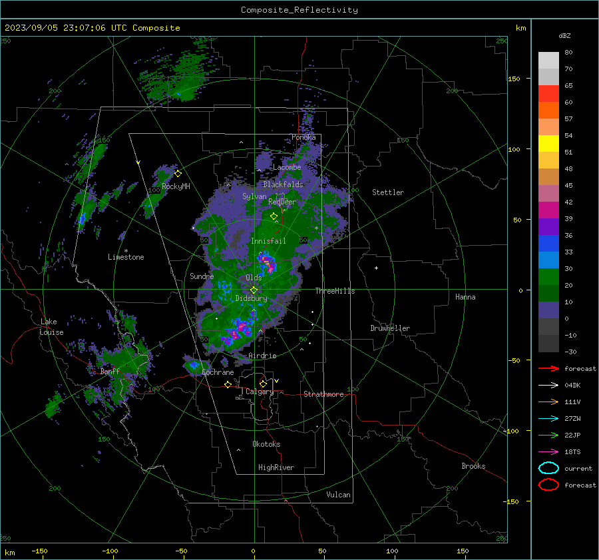Click the Vulcan city label
Viewport: 599px width, 560px height.
[338, 495]
